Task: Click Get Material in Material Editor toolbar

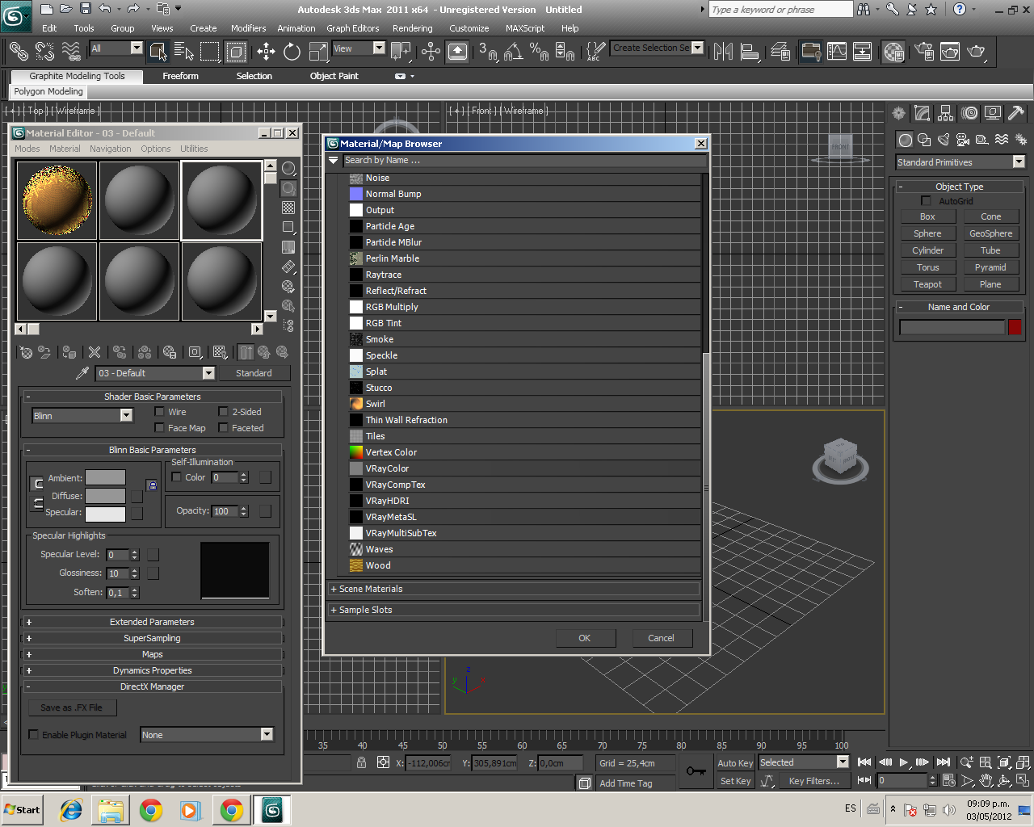Action: tap(26, 352)
